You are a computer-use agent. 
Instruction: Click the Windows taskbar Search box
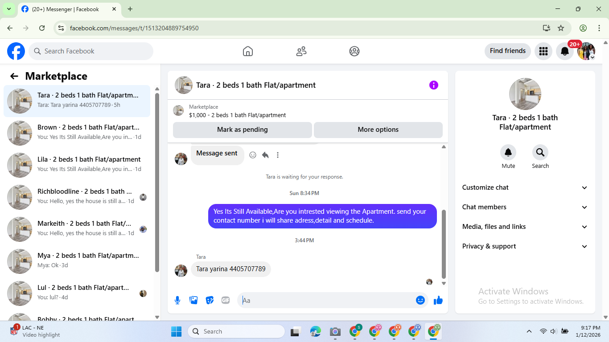(x=236, y=331)
